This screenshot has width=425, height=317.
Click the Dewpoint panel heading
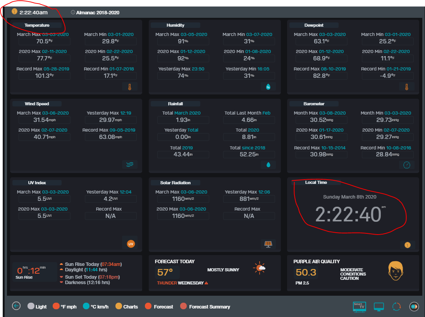click(x=314, y=25)
